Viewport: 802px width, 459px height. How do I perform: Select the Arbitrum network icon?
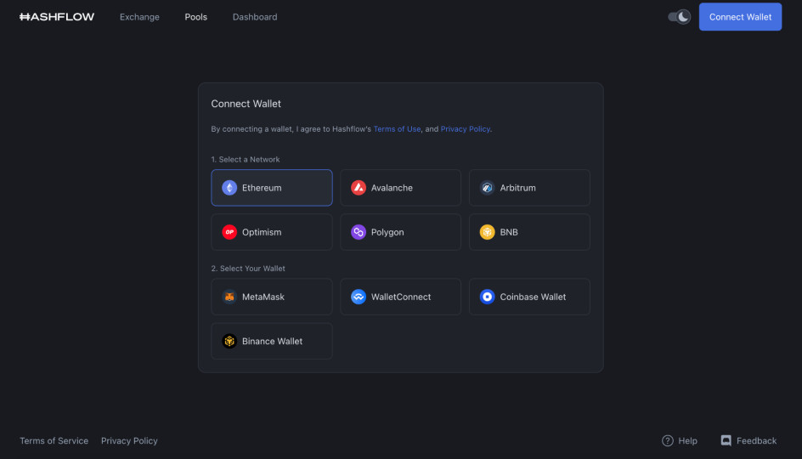click(x=487, y=188)
